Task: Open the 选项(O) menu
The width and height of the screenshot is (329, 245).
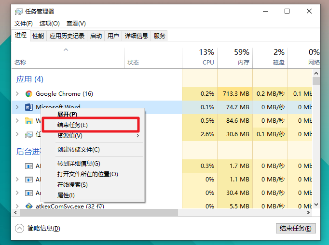Action: tap(49, 24)
